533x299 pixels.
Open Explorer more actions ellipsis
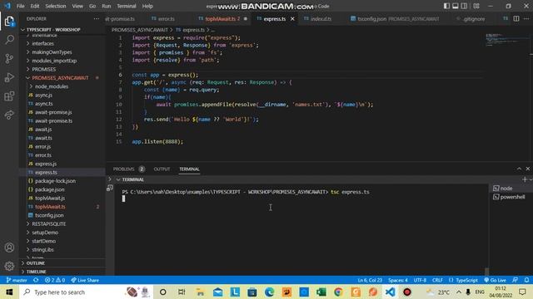click(97, 18)
